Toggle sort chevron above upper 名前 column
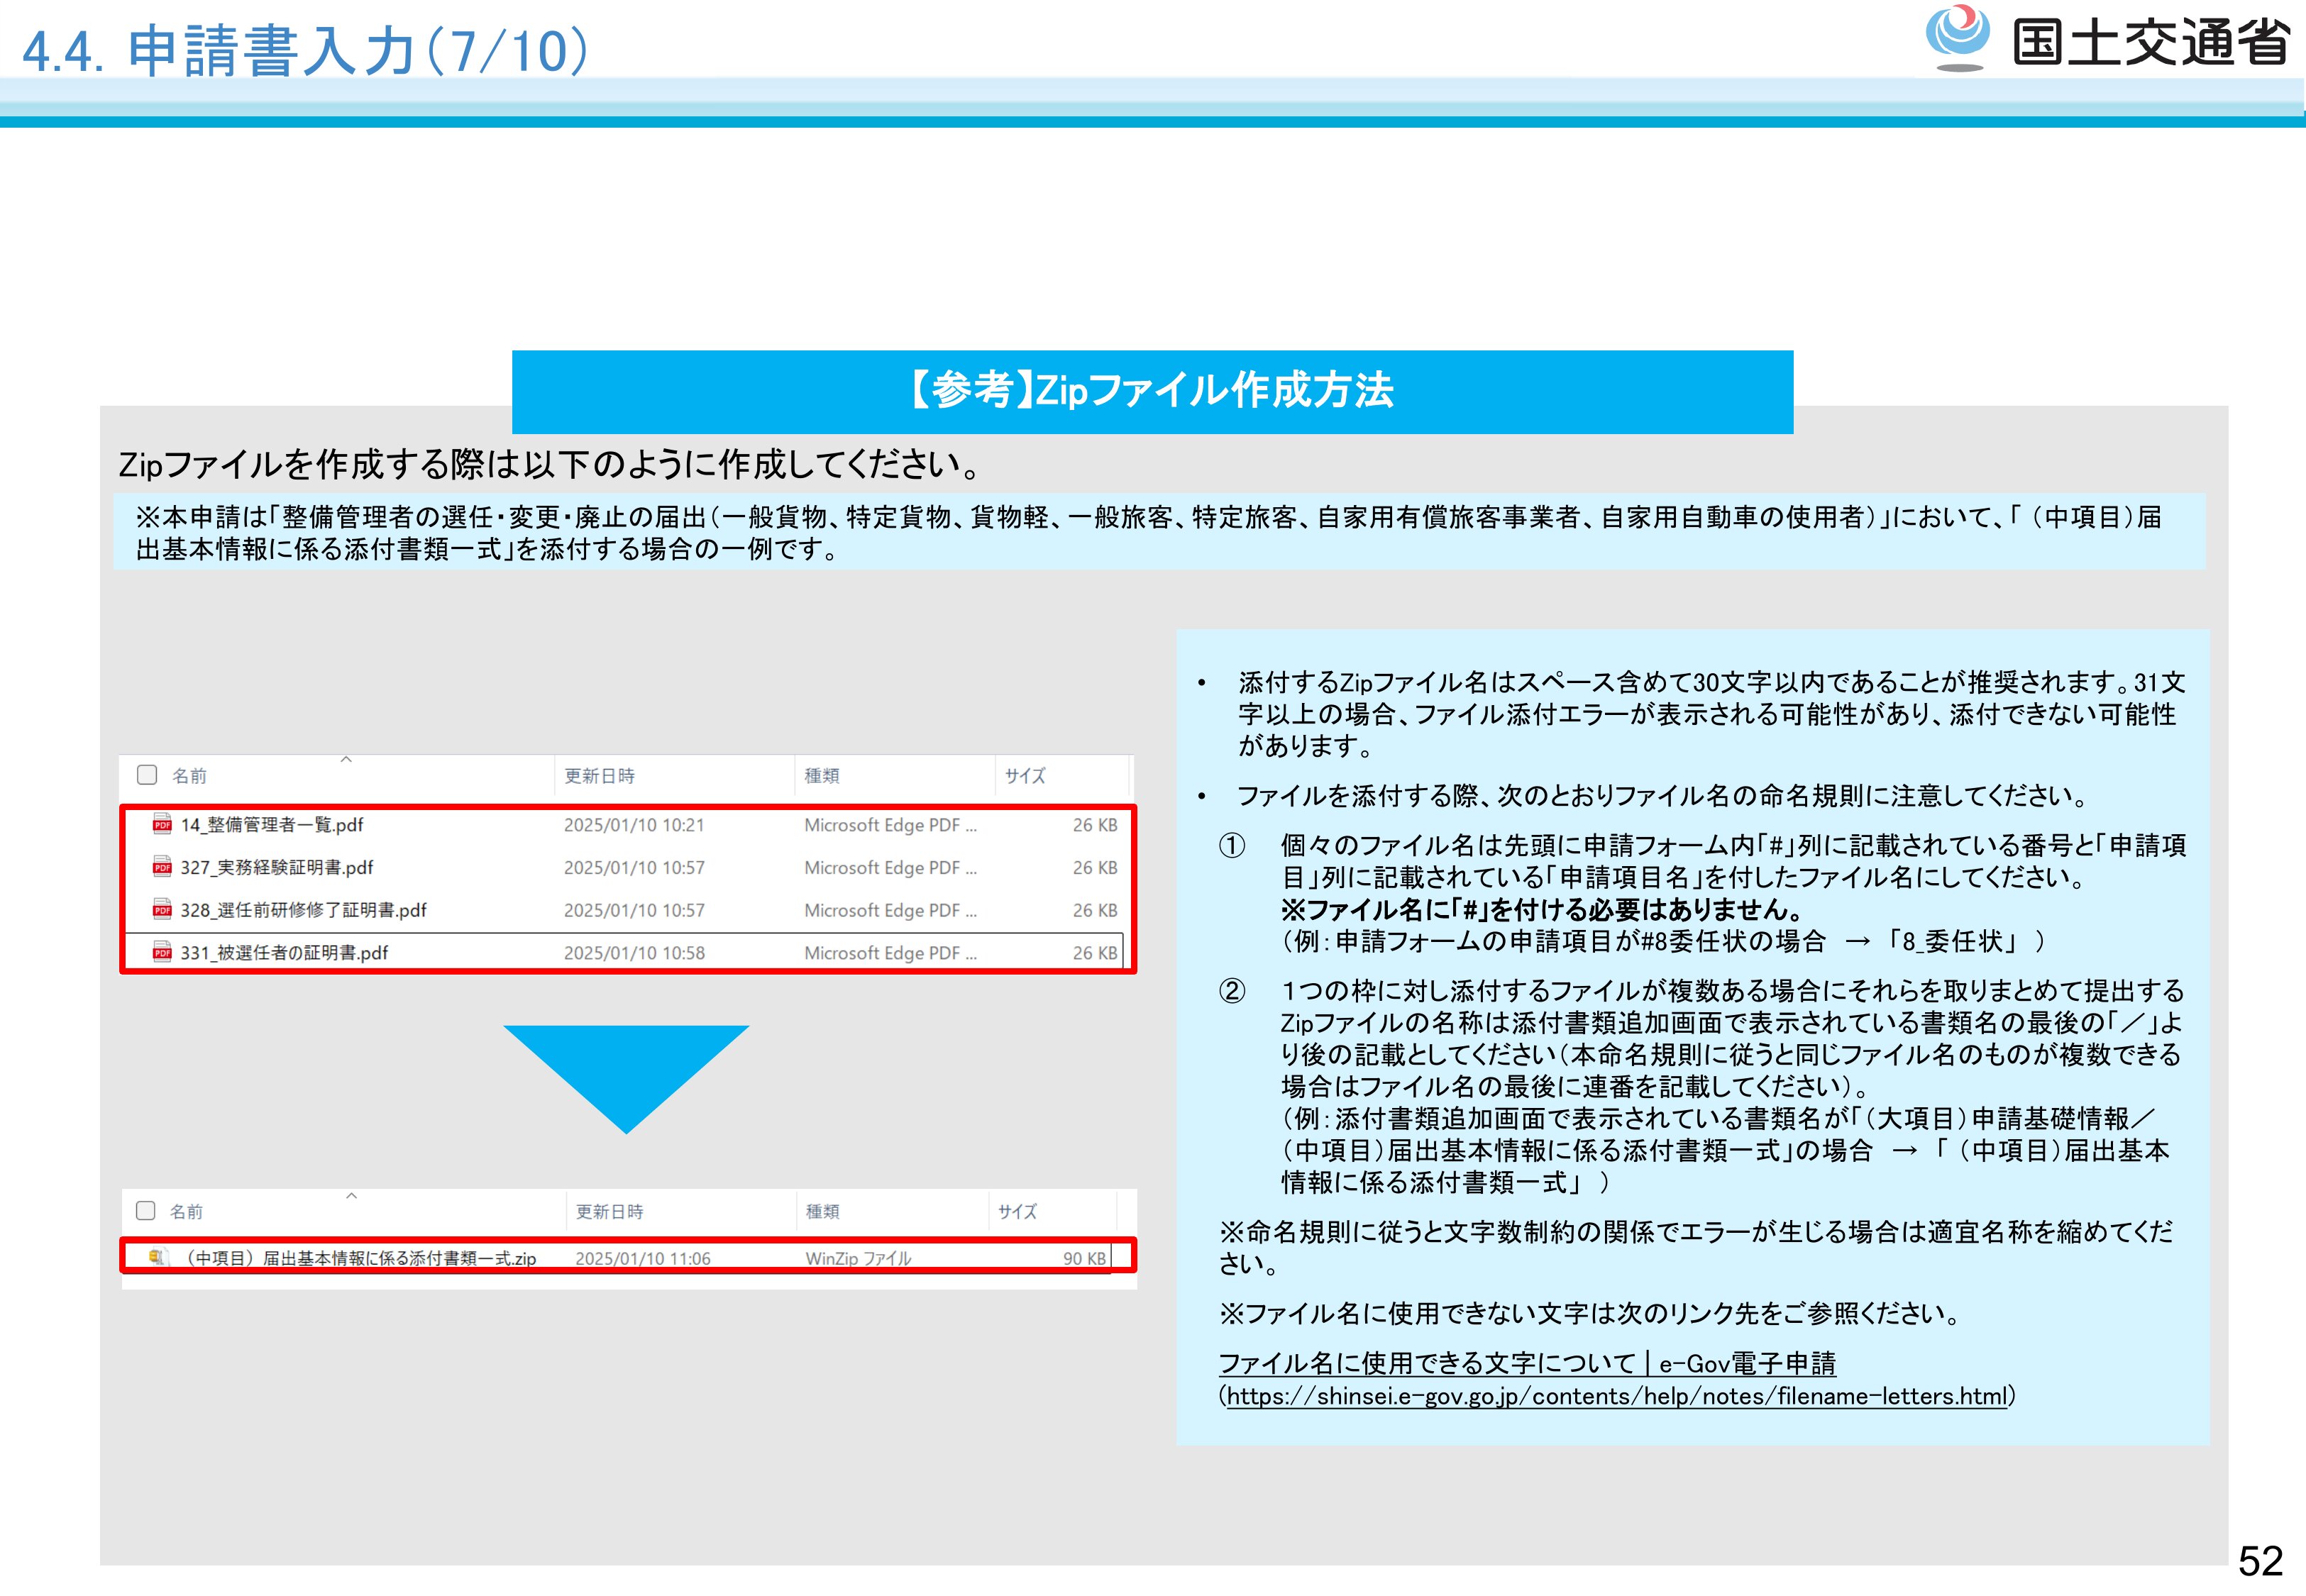 (x=346, y=760)
